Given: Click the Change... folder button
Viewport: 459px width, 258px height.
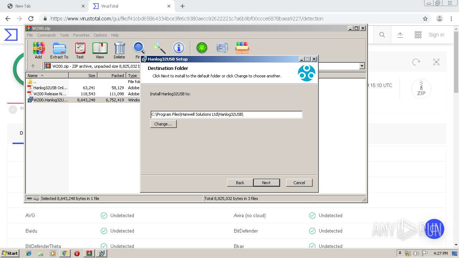Looking at the screenshot, I should click(163, 124).
